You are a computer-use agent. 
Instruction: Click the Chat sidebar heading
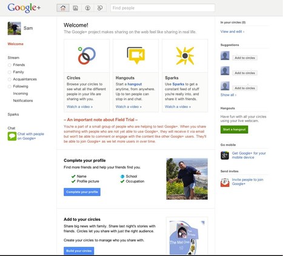click(12, 128)
